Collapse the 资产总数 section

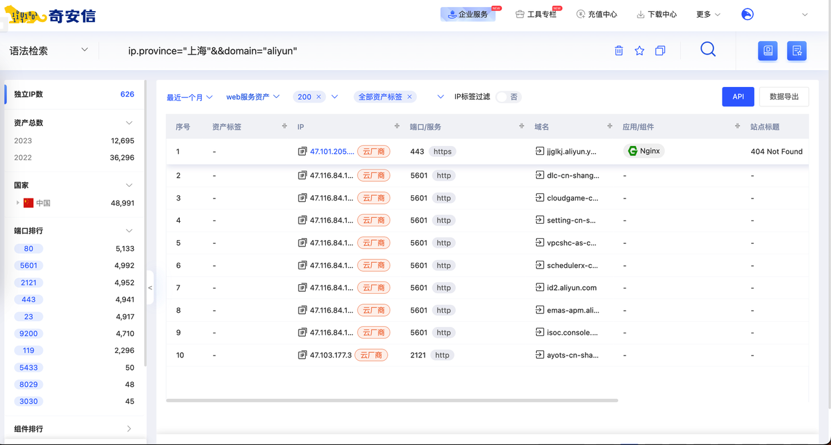tap(129, 123)
